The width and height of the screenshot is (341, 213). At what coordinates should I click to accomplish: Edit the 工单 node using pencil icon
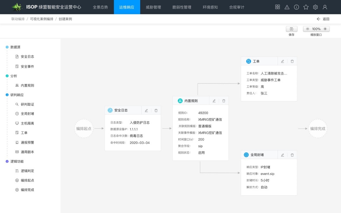[x=282, y=61]
